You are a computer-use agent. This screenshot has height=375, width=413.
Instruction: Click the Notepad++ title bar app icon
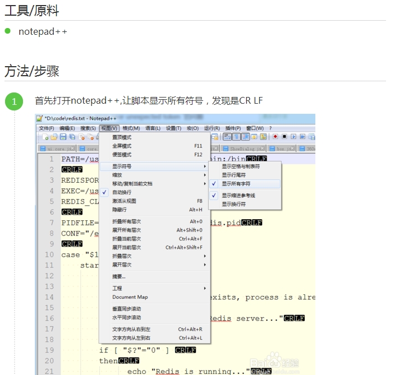click(39, 118)
